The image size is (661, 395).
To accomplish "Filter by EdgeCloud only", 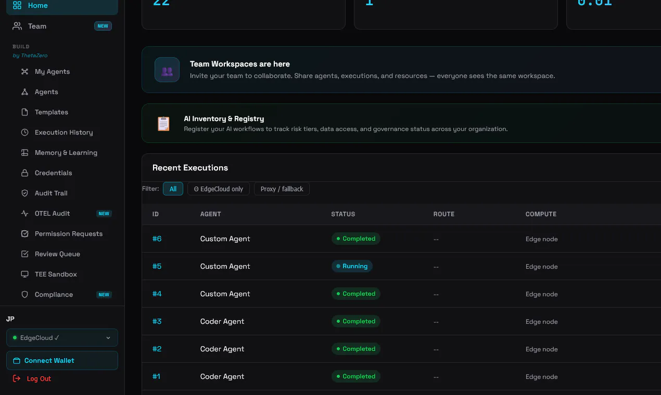I will [219, 189].
